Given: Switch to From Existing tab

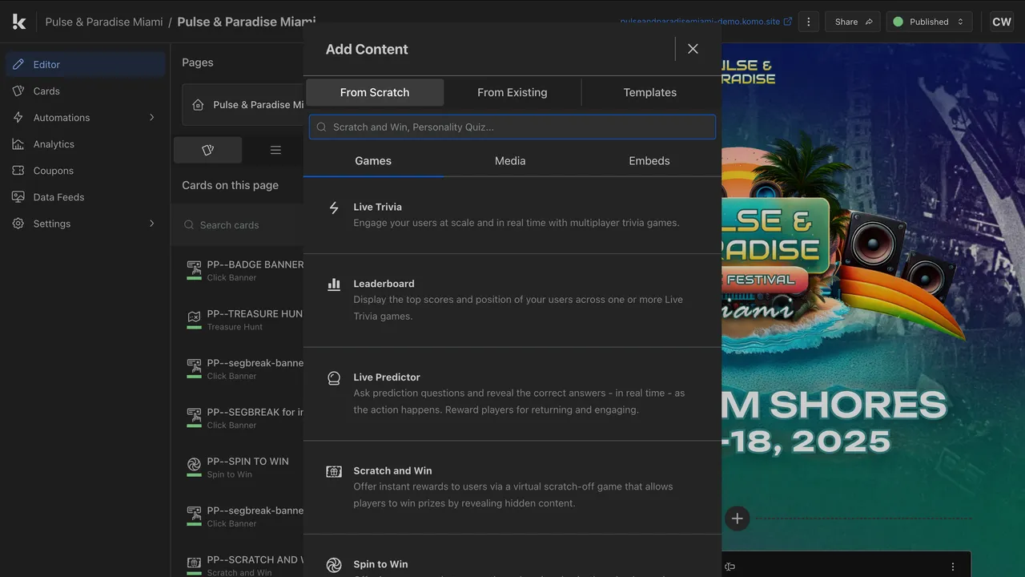Looking at the screenshot, I should [x=512, y=92].
